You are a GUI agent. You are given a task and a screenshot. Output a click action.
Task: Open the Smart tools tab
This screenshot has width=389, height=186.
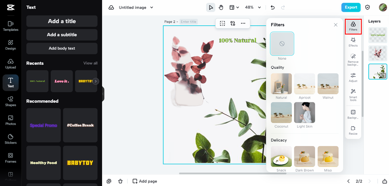353,95
